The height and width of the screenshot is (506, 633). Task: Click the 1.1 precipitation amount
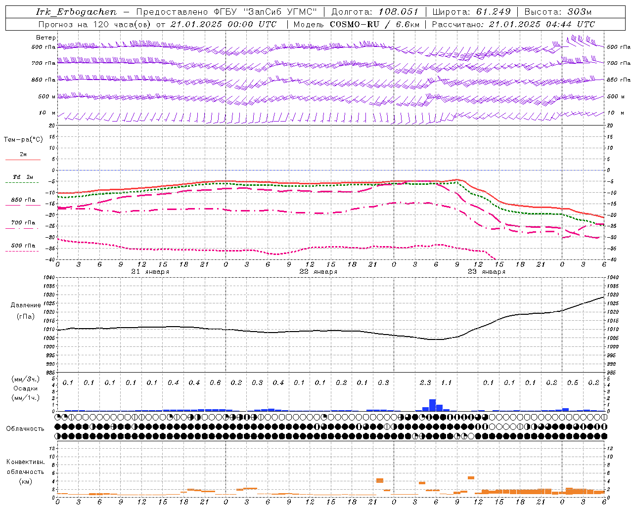point(446,383)
